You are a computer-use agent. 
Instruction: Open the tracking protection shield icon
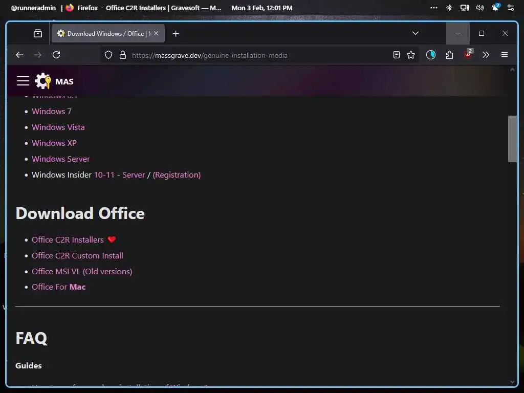[108, 55]
